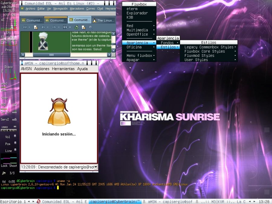Viewport: 272px width, 204px height.
Task: Open Red submenu in Fluxbox menu
Action: pos(139,26)
